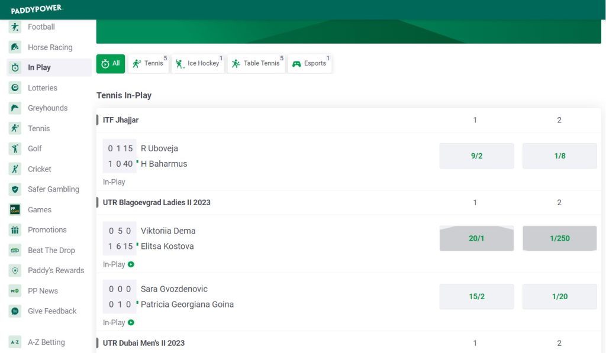Open Give Feedback link
Viewport: 606px width, 353px height.
pos(52,311)
